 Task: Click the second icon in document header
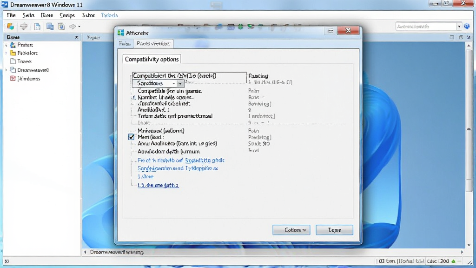461,37
